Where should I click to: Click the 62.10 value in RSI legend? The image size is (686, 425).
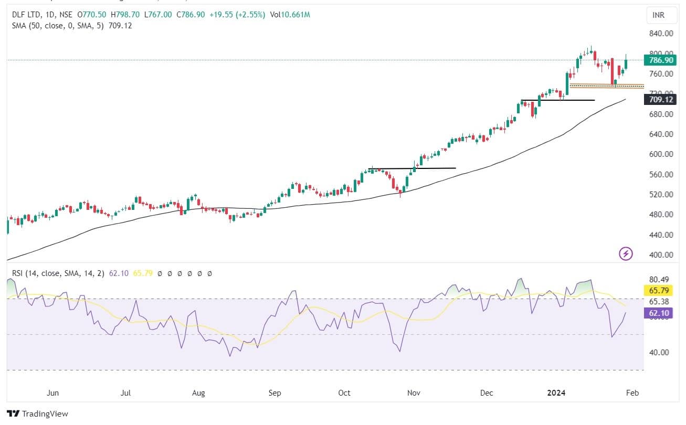118,273
